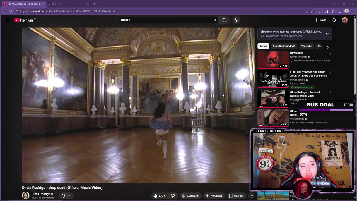
Task: Open YouTube notifications bell
Action: (334, 20)
